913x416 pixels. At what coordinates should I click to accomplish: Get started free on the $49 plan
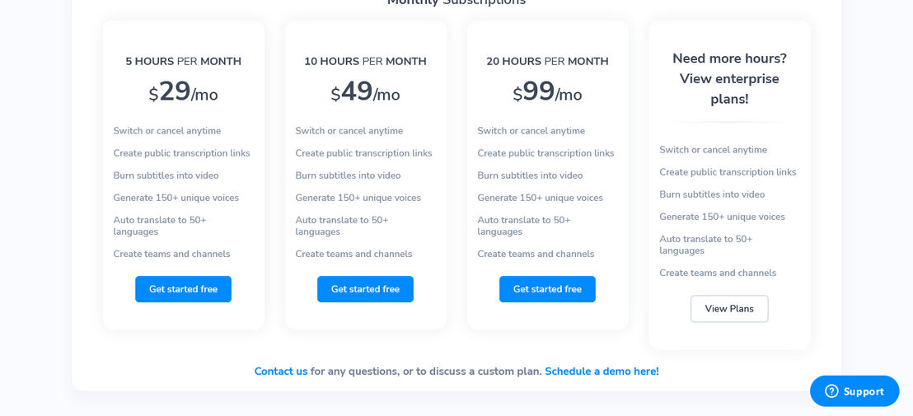pos(365,289)
